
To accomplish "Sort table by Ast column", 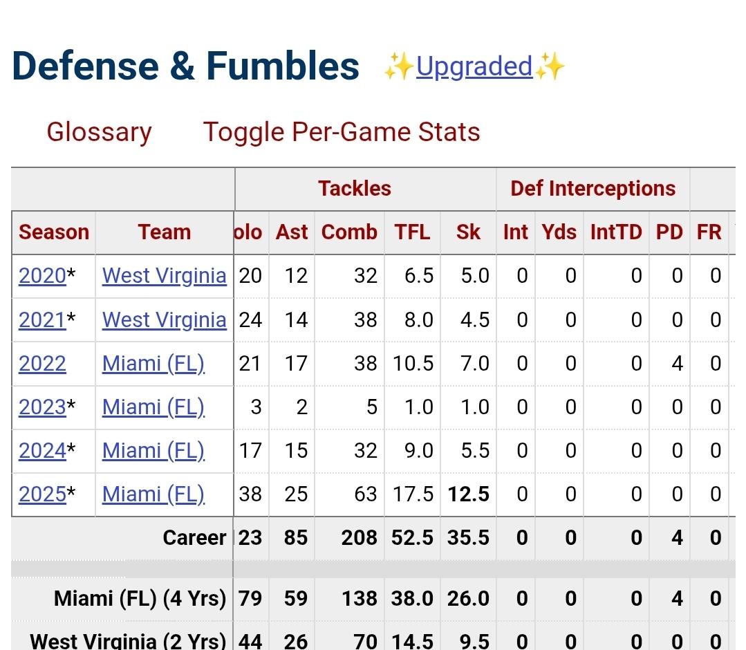I will [292, 232].
